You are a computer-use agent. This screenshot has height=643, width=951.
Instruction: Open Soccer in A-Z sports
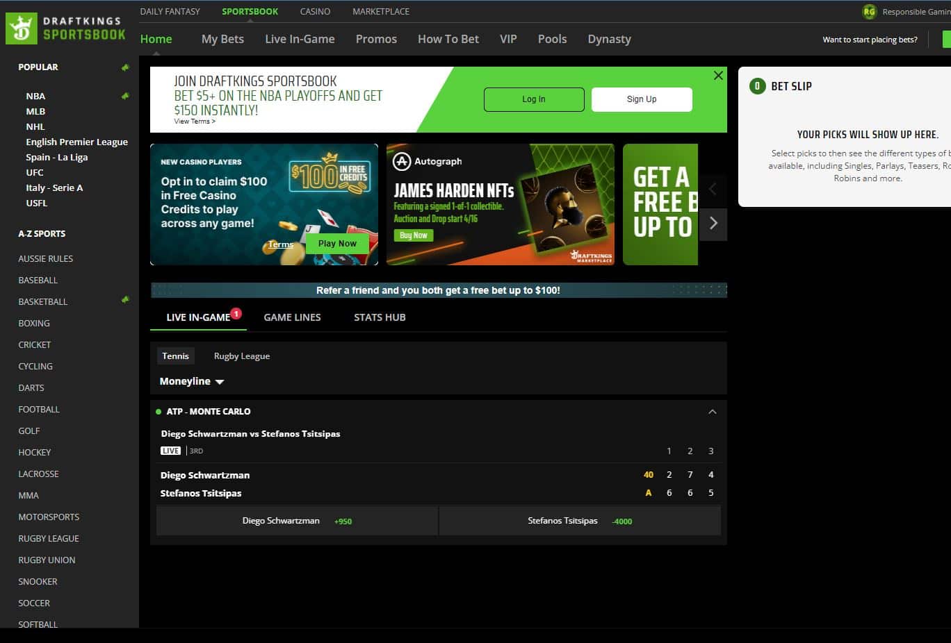34,603
